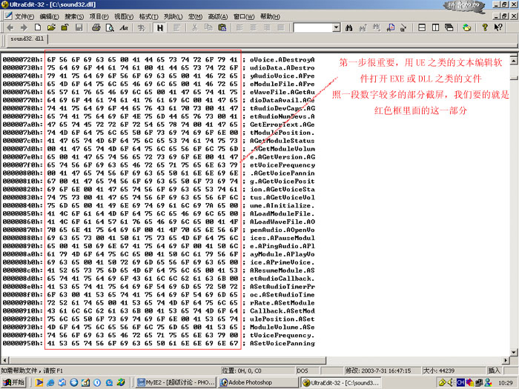
Task: Click the volume speaker tray icon
Action: click(451, 383)
